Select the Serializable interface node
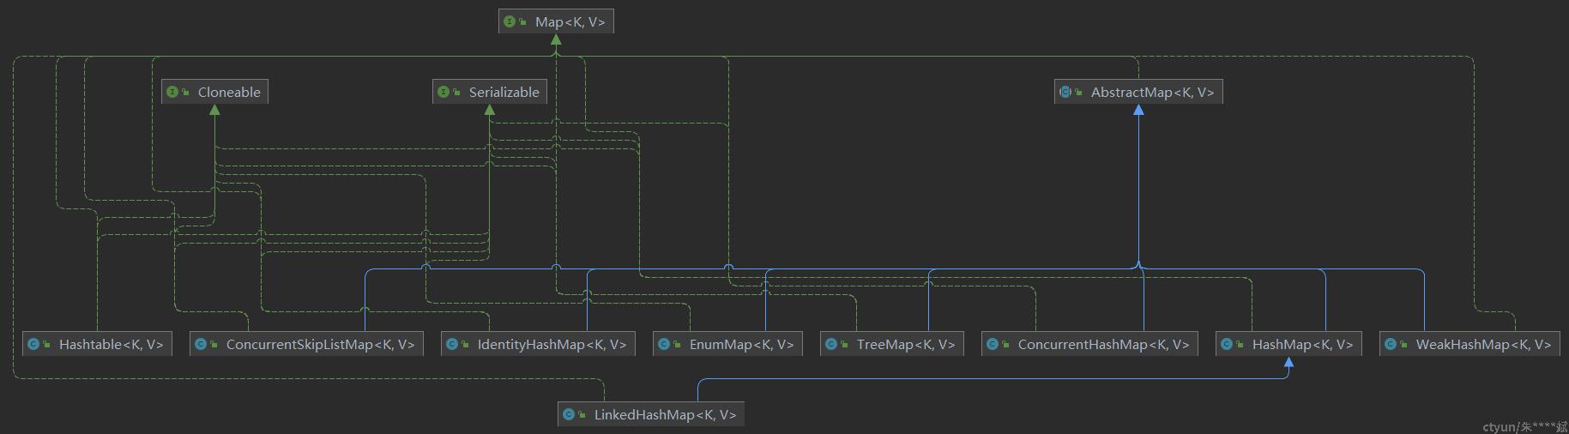1569x434 pixels. 490,92
